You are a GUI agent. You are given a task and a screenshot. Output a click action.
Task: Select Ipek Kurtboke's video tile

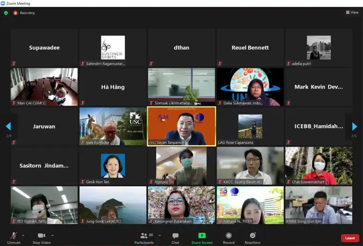pos(113,126)
